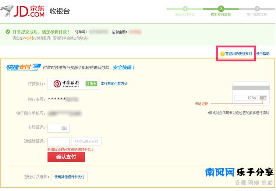The height and width of the screenshot is (191, 276).
Task: Open the virtual keyboard icon in 卡验证码 field
Action: pos(64,129)
